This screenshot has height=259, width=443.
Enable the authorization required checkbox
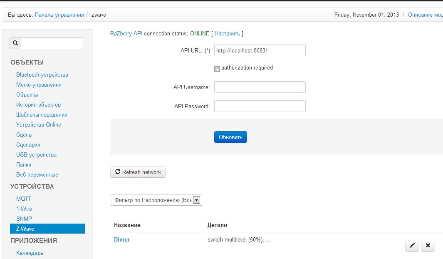coord(217,69)
